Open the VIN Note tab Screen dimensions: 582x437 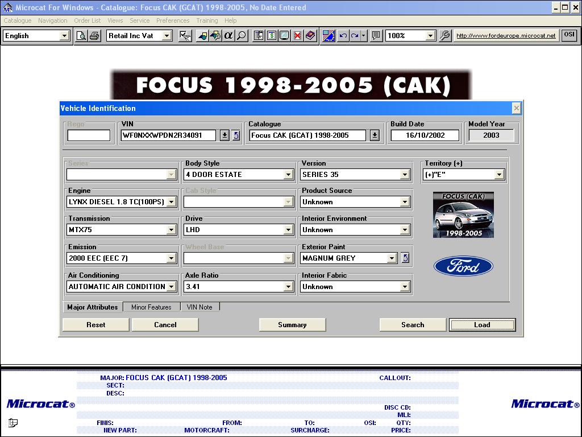(199, 307)
